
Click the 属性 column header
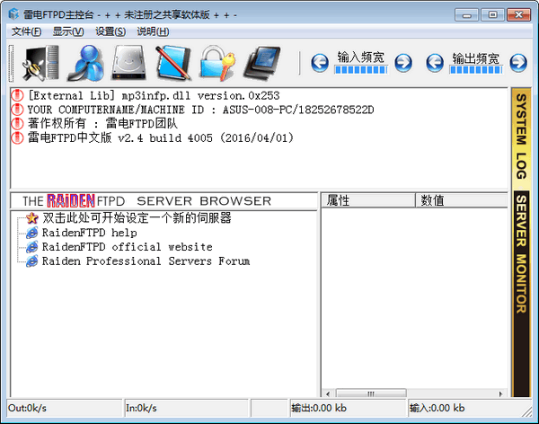(x=368, y=200)
